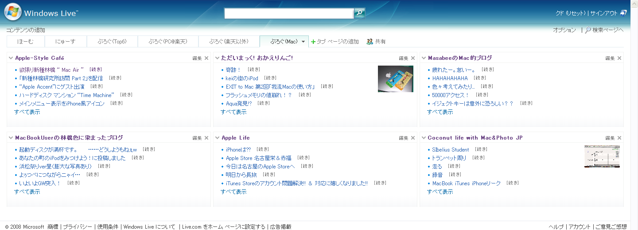This screenshot has height=230, width=638.
Task: Click the サインアウト link
Action: (x=604, y=13)
